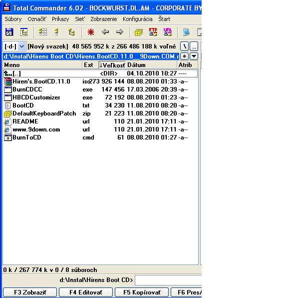Click the BurnCDCC exe file icon

pos(8,89)
